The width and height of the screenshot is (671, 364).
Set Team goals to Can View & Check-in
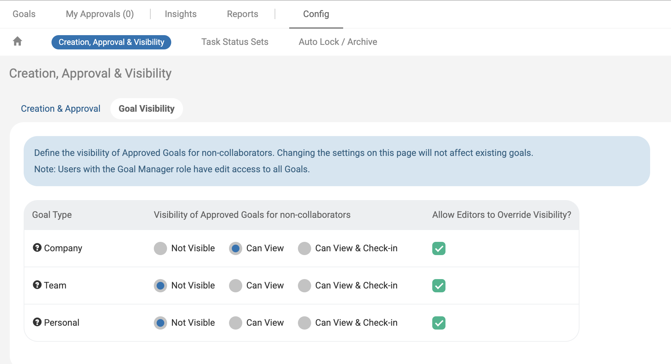coord(305,286)
